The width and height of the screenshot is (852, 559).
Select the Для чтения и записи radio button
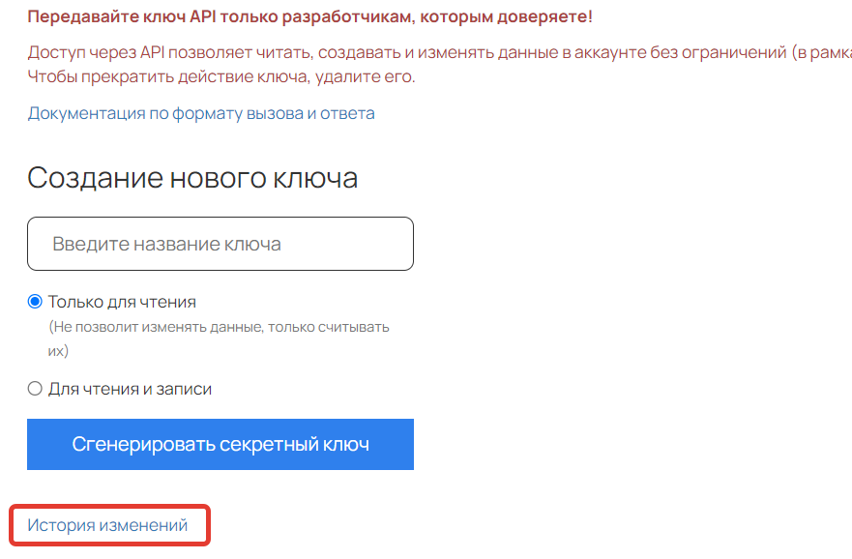(x=35, y=389)
